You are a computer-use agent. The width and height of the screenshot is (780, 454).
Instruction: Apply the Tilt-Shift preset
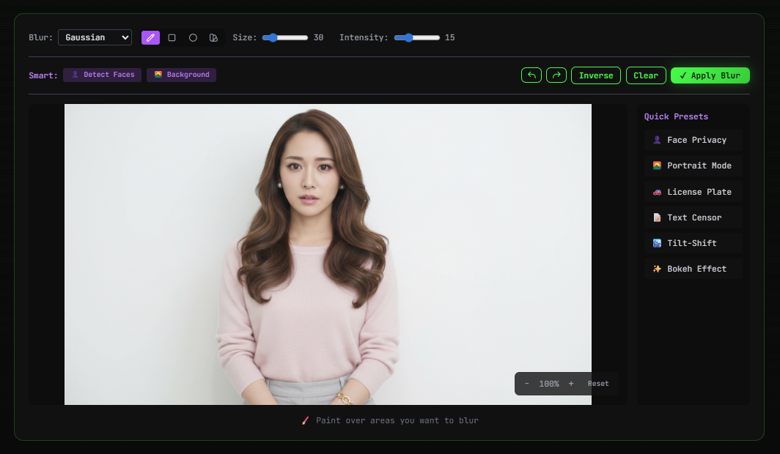pyautogui.click(x=692, y=242)
